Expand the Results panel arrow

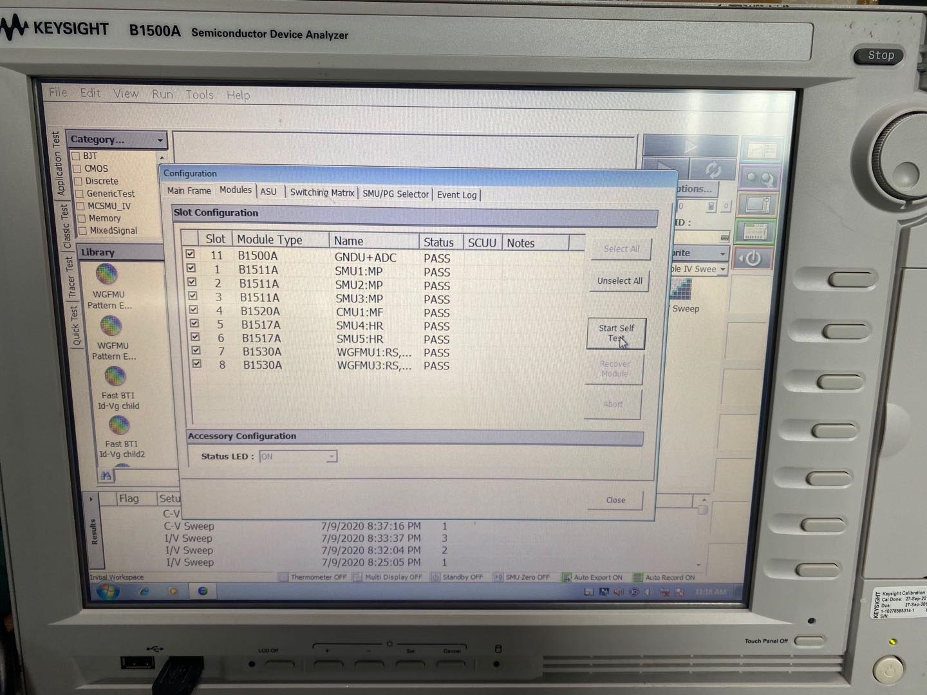tap(91, 499)
